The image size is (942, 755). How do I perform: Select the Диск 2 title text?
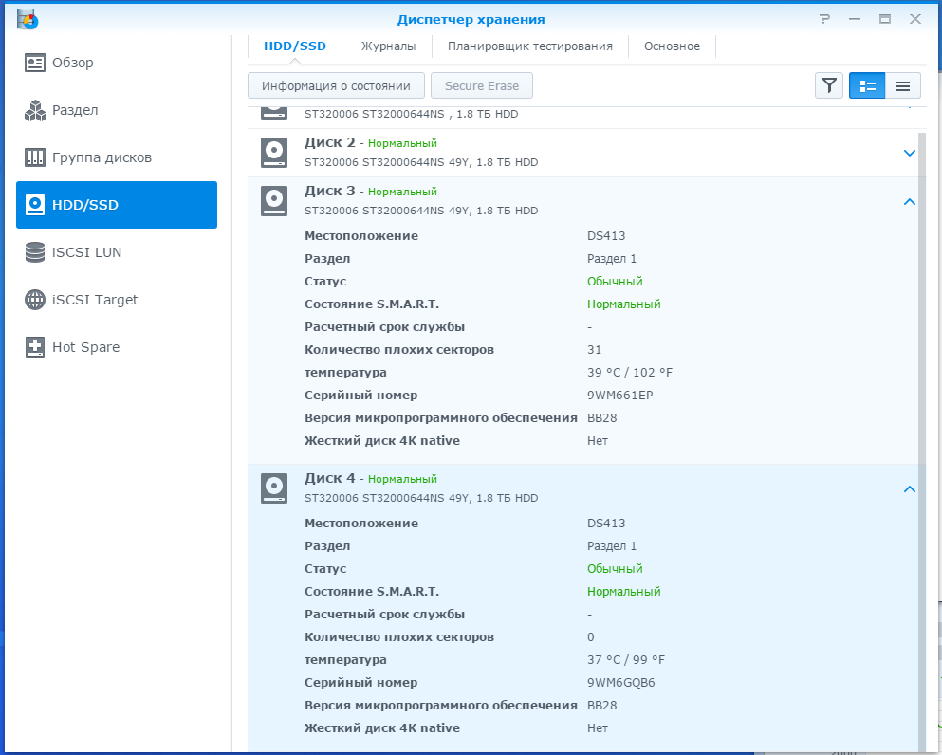pos(330,142)
